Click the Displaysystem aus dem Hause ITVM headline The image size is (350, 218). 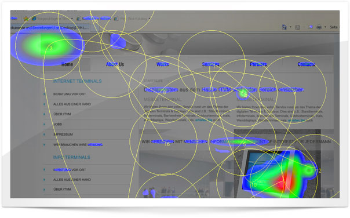coord(224,89)
